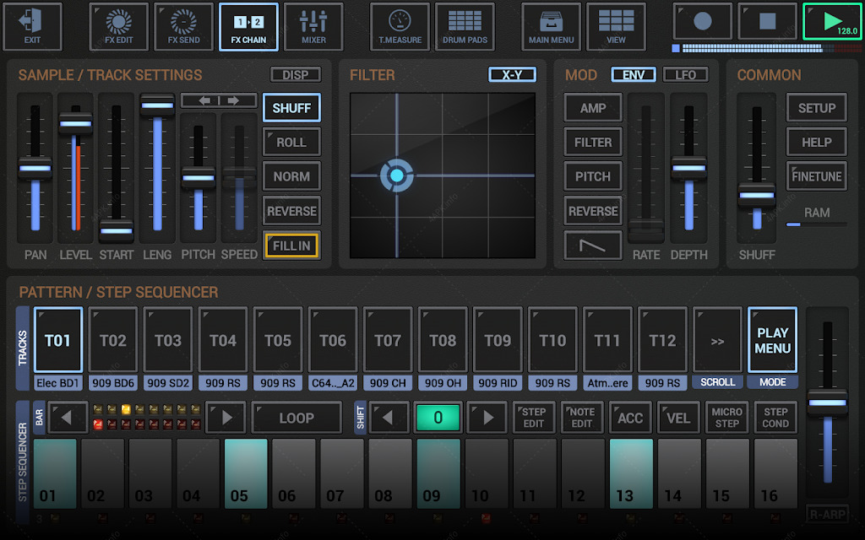Open NOTE EDIT mode
This screenshot has width=865, height=540.
[582, 418]
